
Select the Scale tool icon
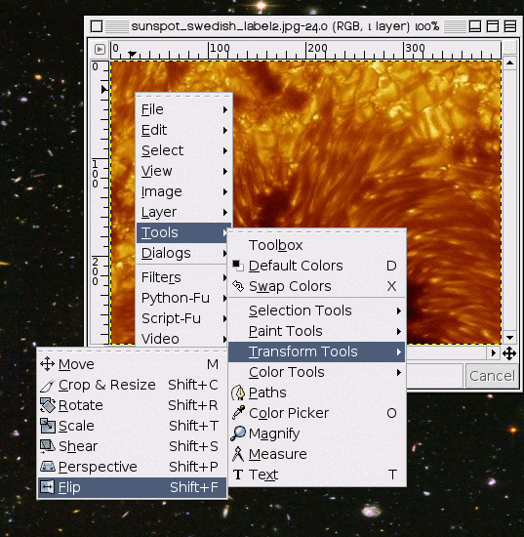tap(48, 426)
